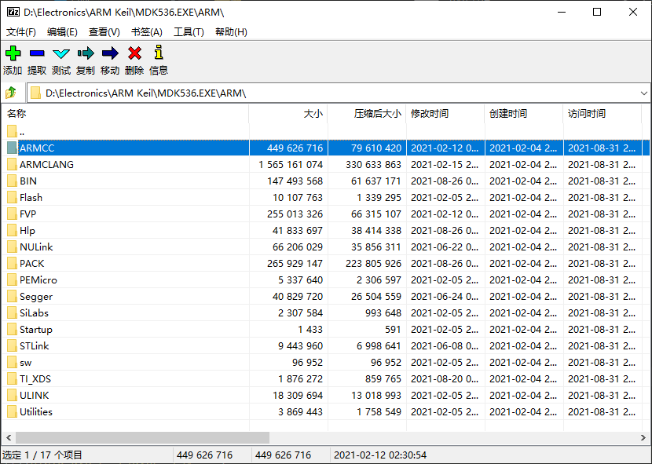Click the BIN folder icon
The height and width of the screenshot is (464, 652).
click(12, 181)
